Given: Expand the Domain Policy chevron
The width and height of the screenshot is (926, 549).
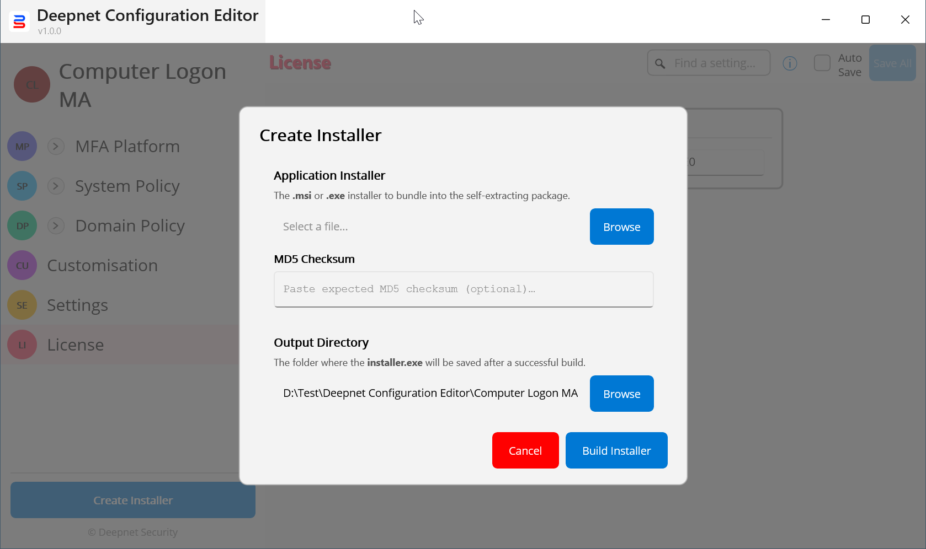Looking at the screenshot, I should 56,226.
